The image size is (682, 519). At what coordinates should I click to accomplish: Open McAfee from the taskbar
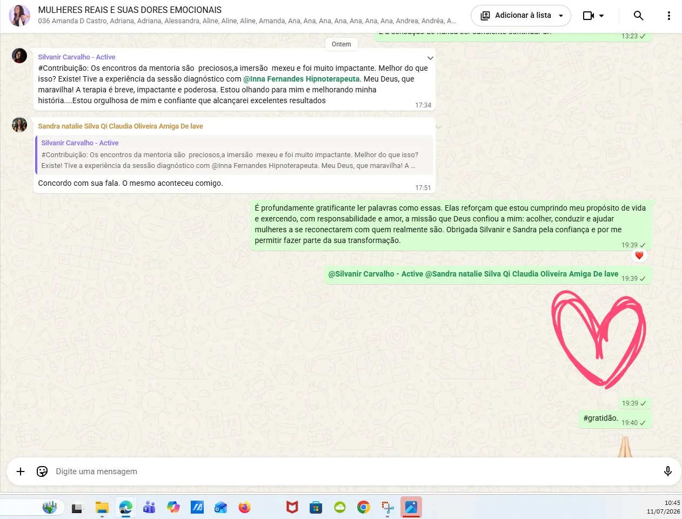pyautogui.click(x=292, y=507)
